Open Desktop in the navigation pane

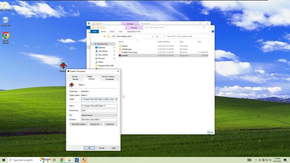[x=101, y=48]
